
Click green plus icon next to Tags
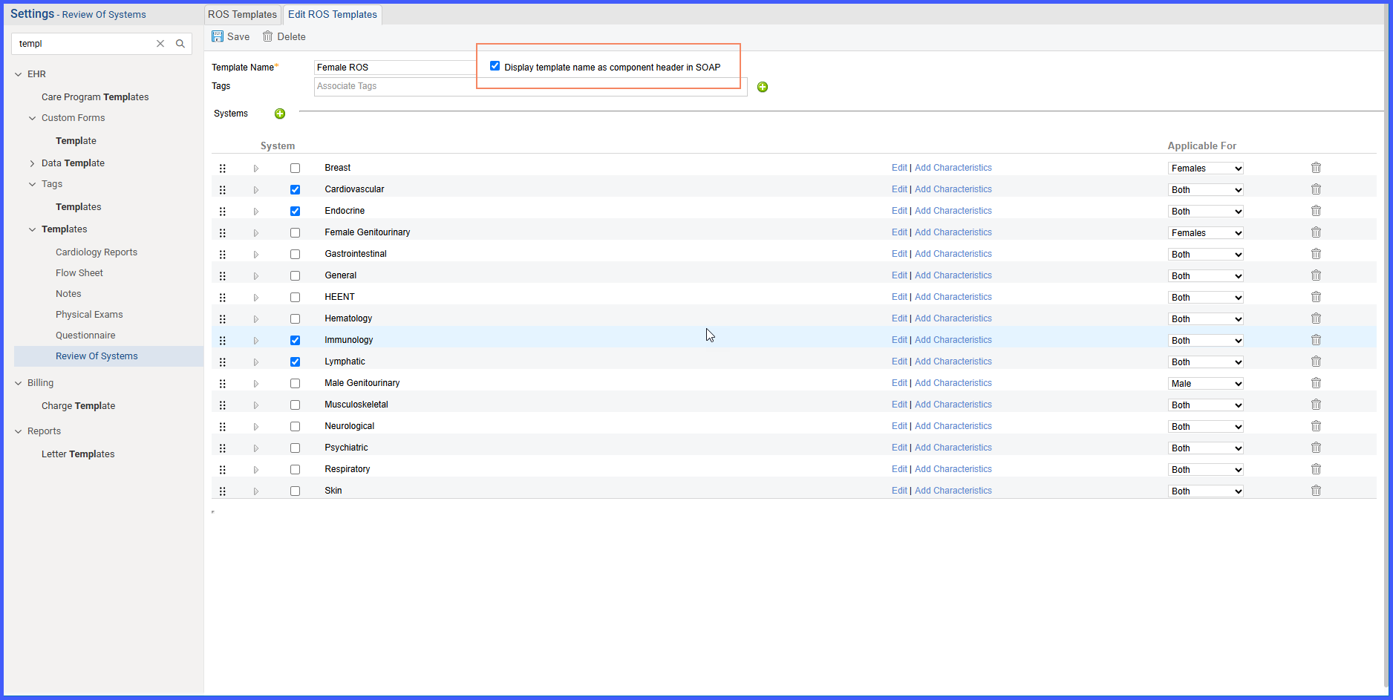click(763, 87)
